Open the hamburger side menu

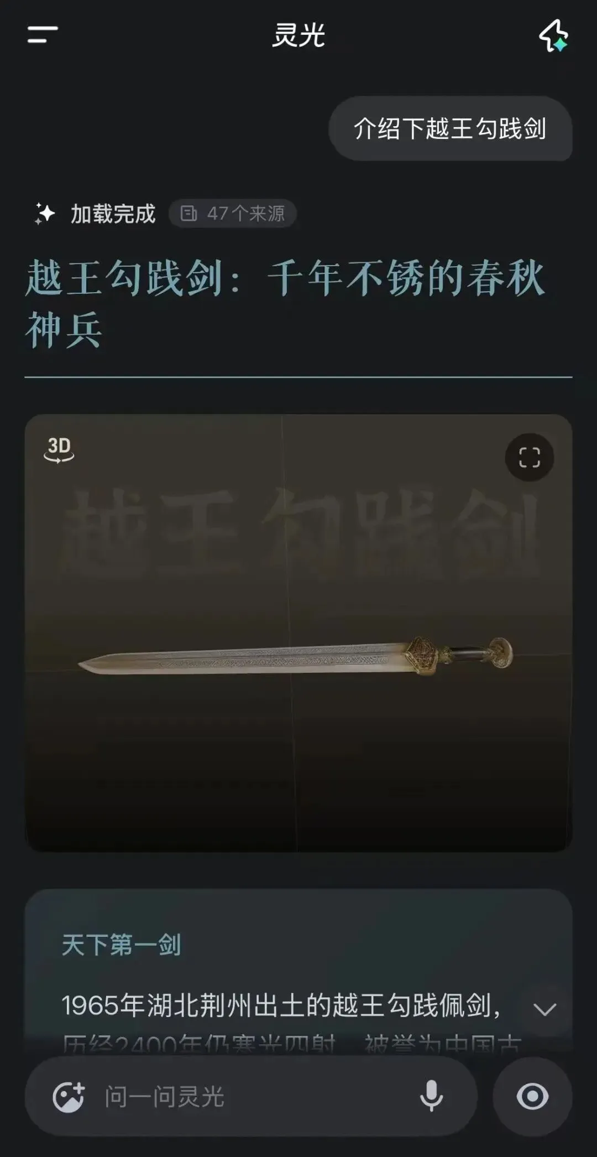pyautogui.click(x=43, y=34)
